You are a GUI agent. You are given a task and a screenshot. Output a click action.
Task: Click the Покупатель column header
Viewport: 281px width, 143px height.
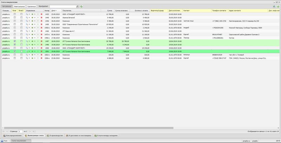click(81, 11)
